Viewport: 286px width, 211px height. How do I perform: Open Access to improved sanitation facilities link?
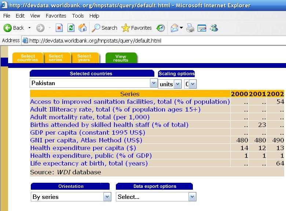(130, 102)
